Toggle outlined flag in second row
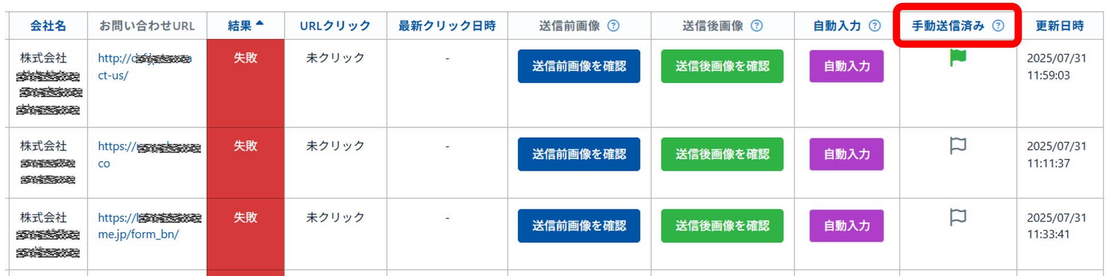This screenshot has height=276, width=1110. click(958, 146)
